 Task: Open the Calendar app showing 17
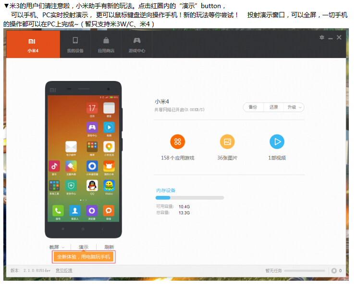coord(92,108)
